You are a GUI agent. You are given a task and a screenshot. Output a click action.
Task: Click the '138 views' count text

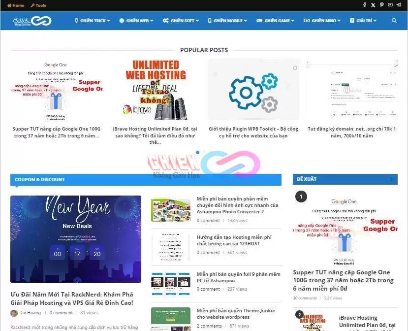coord(237,221)
